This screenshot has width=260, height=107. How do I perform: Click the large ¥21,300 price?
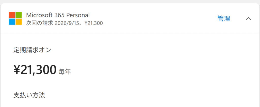coord(35,70)
